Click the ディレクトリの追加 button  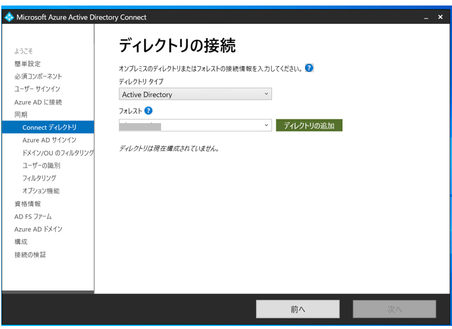point(309,126)
